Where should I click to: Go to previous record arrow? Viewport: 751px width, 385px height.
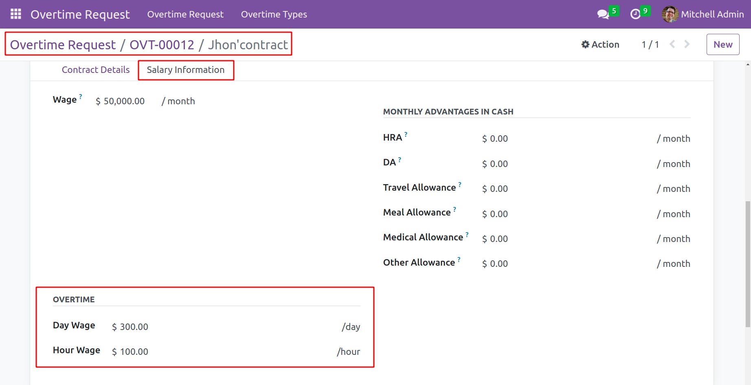[x=672, y=44]
